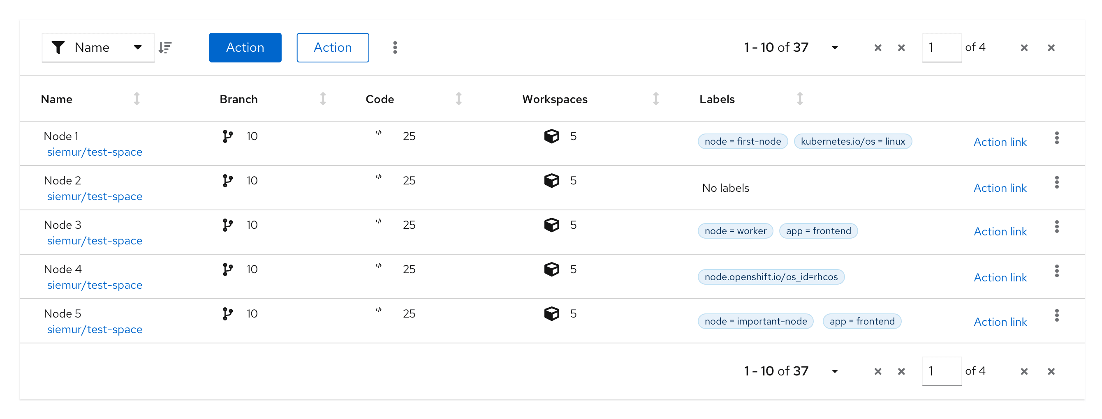This screenshot has width=1102, height=419.
Task: Click the outlined secondary Action button
Action: pyautogui.click(x=332, y=48)
